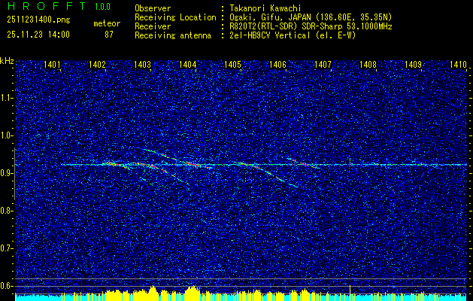Viewport: 473px width, 301px height.
Task: Click time axis label 1406
Action: pyautogui.click(x=277, y=64)
